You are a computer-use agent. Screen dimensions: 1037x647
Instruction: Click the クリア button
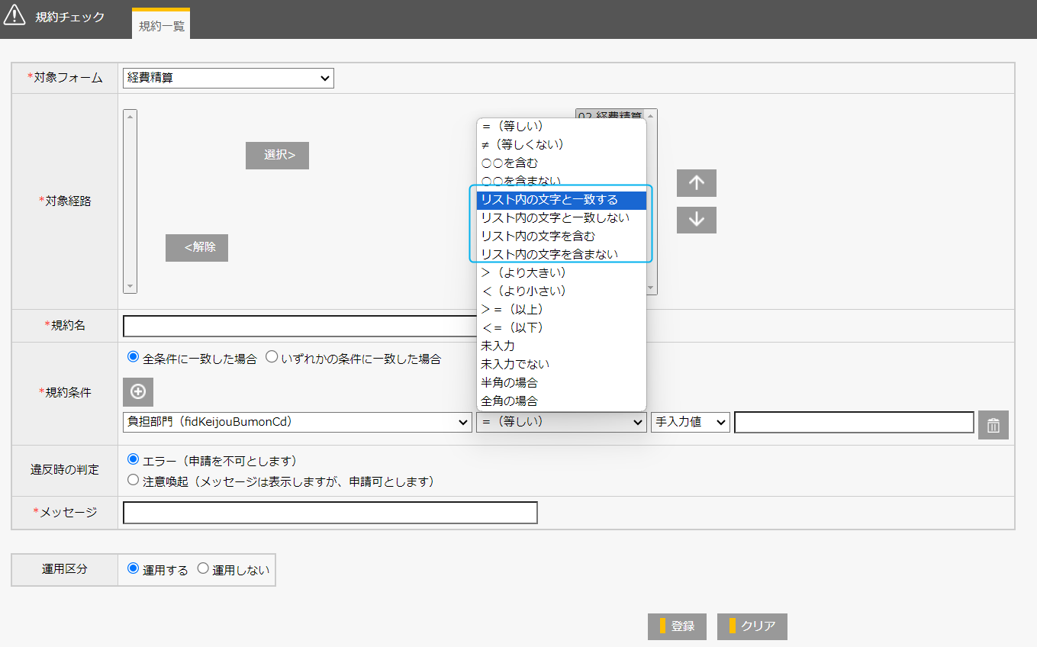[x=752, y=626]
